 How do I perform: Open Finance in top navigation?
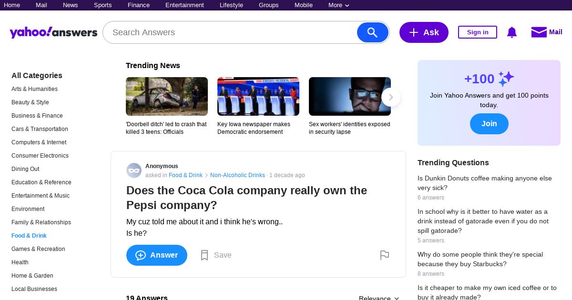(x=139, y=5)
